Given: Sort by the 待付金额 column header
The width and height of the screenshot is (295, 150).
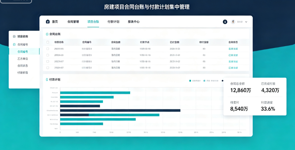Looking at the screenshot, I should 204,42.
